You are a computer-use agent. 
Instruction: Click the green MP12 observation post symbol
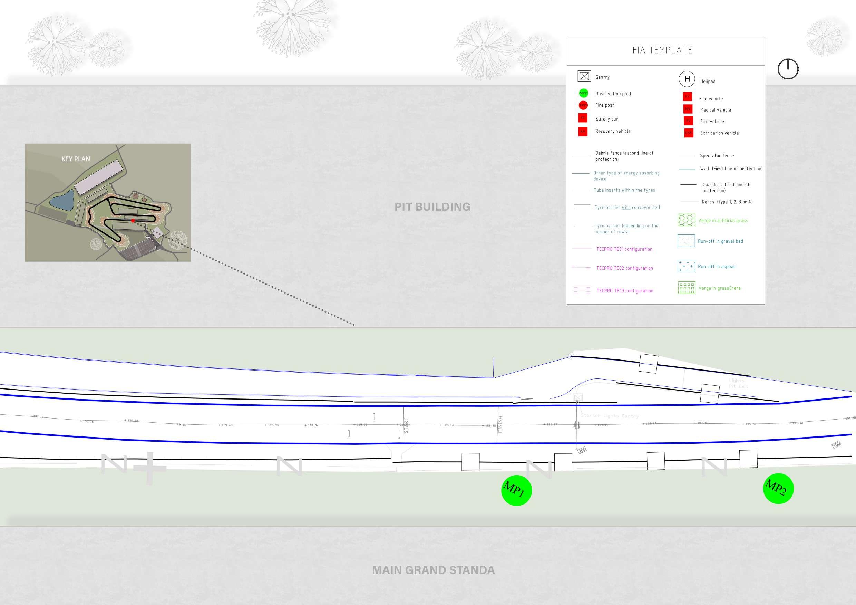583,93
